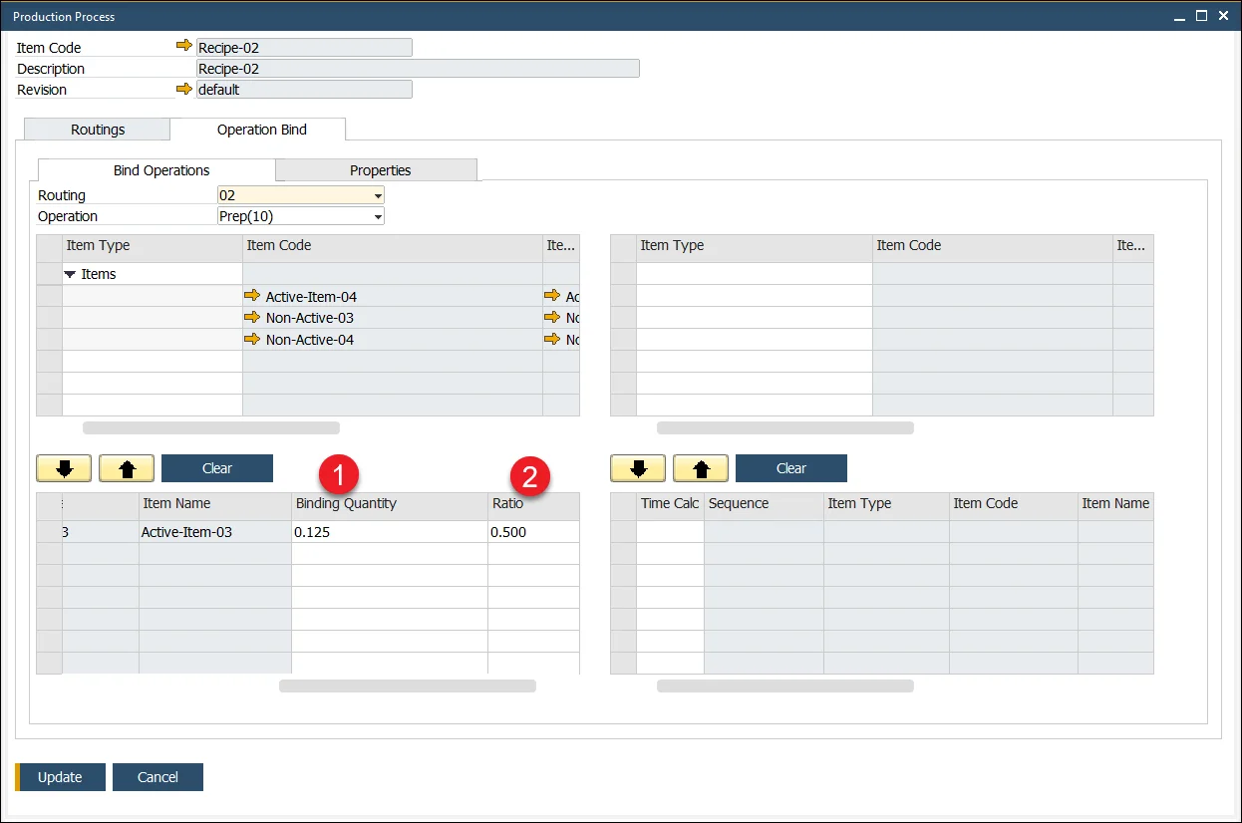
Task: Select the Bind Operations tab
Action: click(161, 170)
